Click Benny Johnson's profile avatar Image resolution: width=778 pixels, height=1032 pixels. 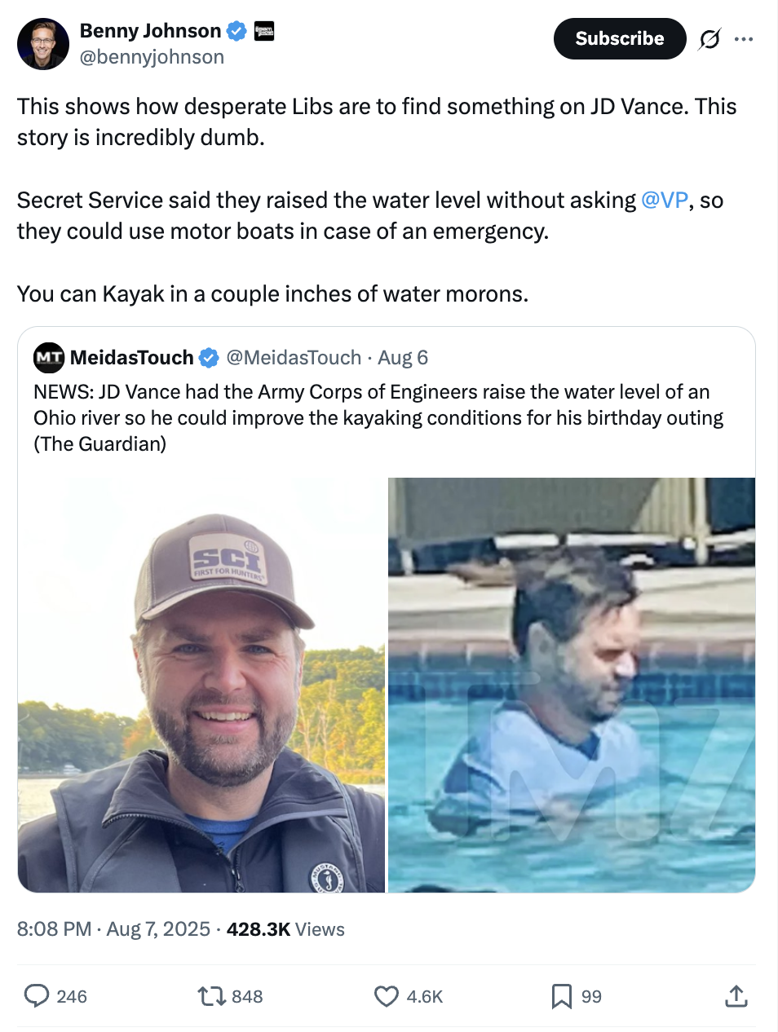pos(43,44)
